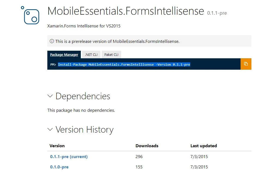Collapse Dependencies using its chevron arrow

point(50,96)
